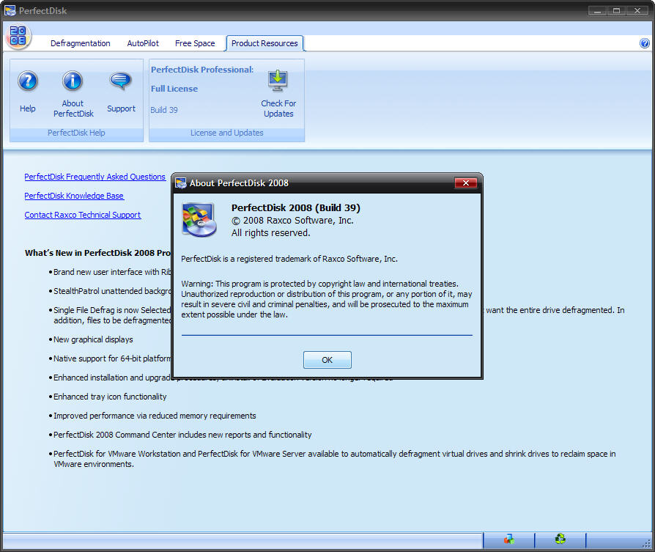Screen dimensions: 655x552
Task: Click the PerfectDisk title bar app icon
Action: [10, 10]
